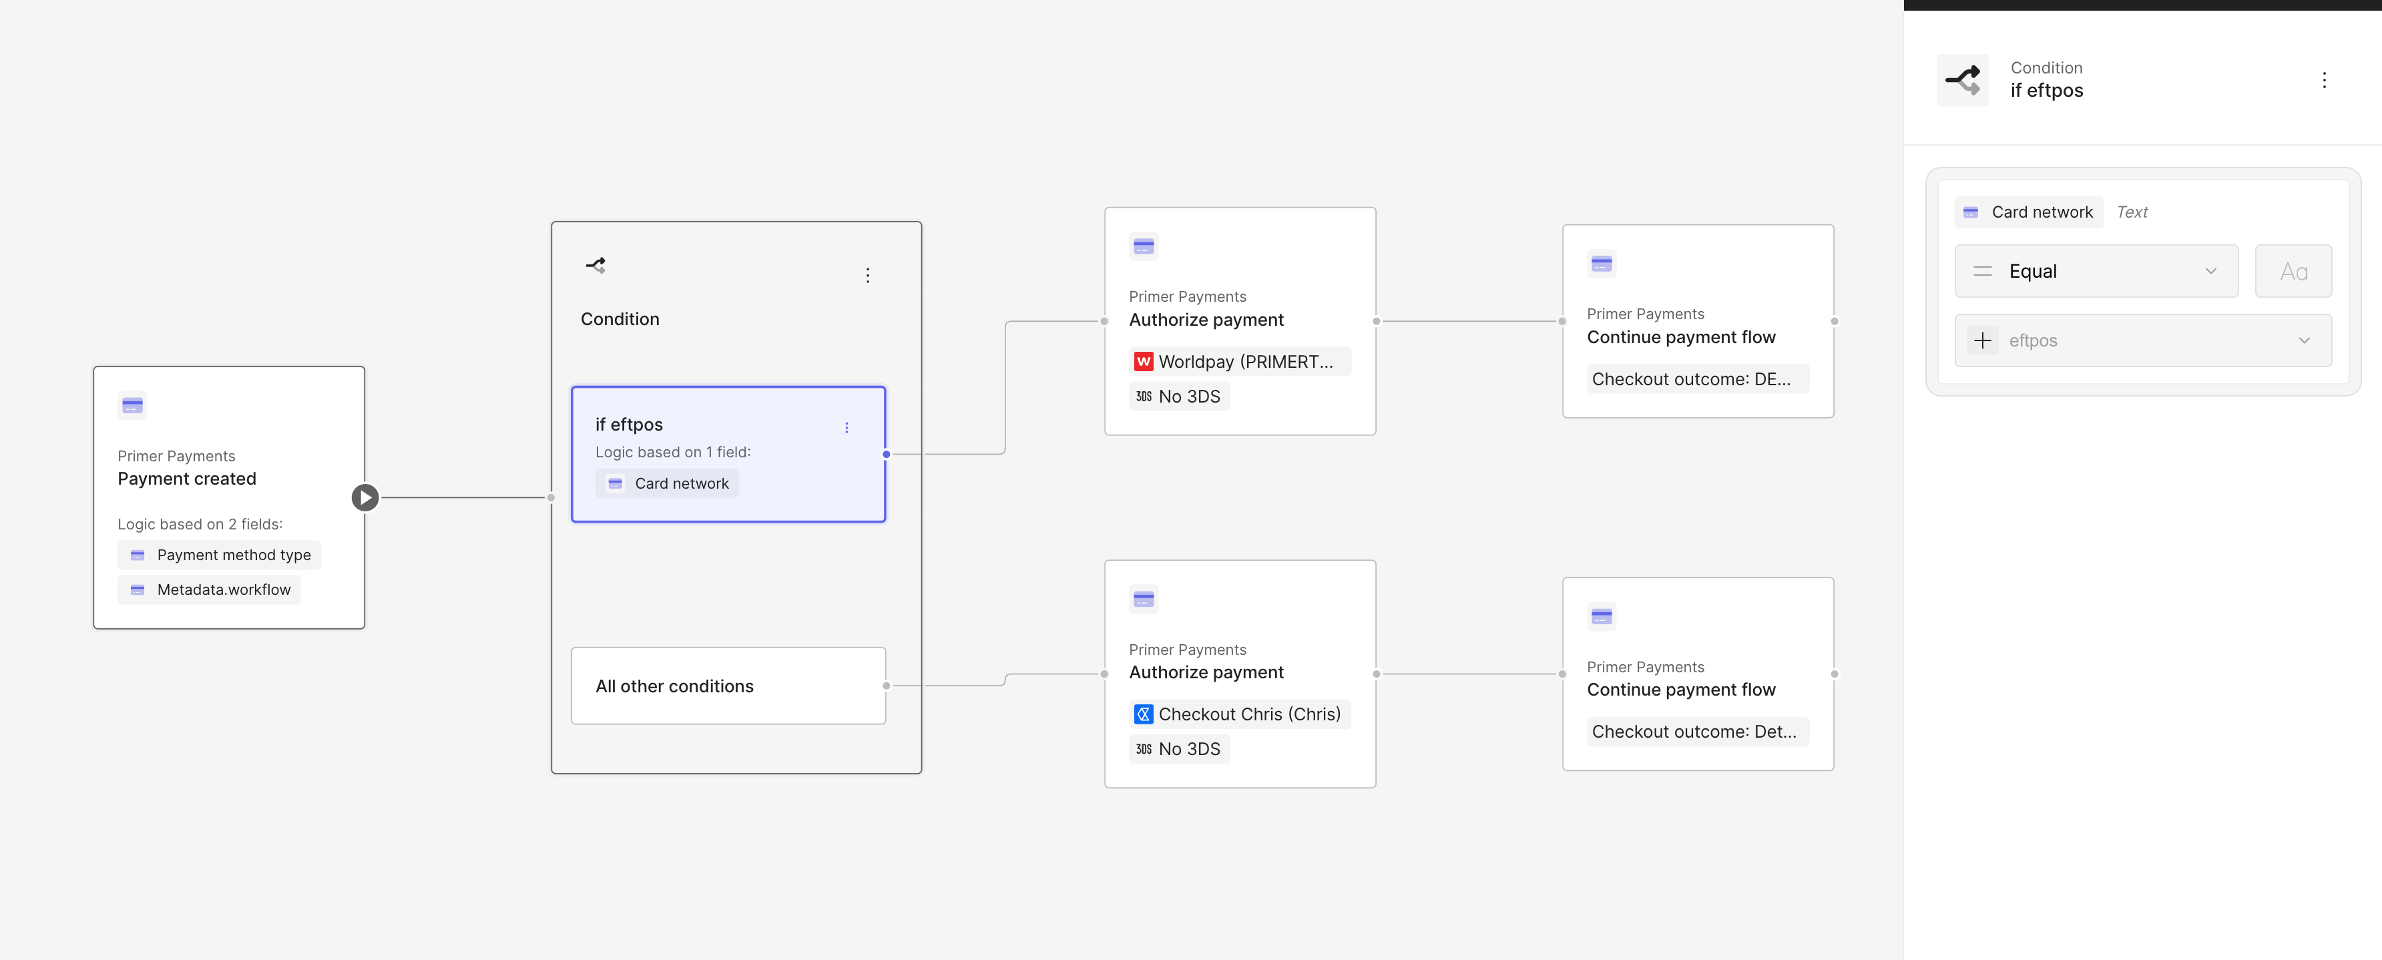Screen dimensions: 2382x960
Task: Open the Equal operator dropdown
Action: 2096,271
